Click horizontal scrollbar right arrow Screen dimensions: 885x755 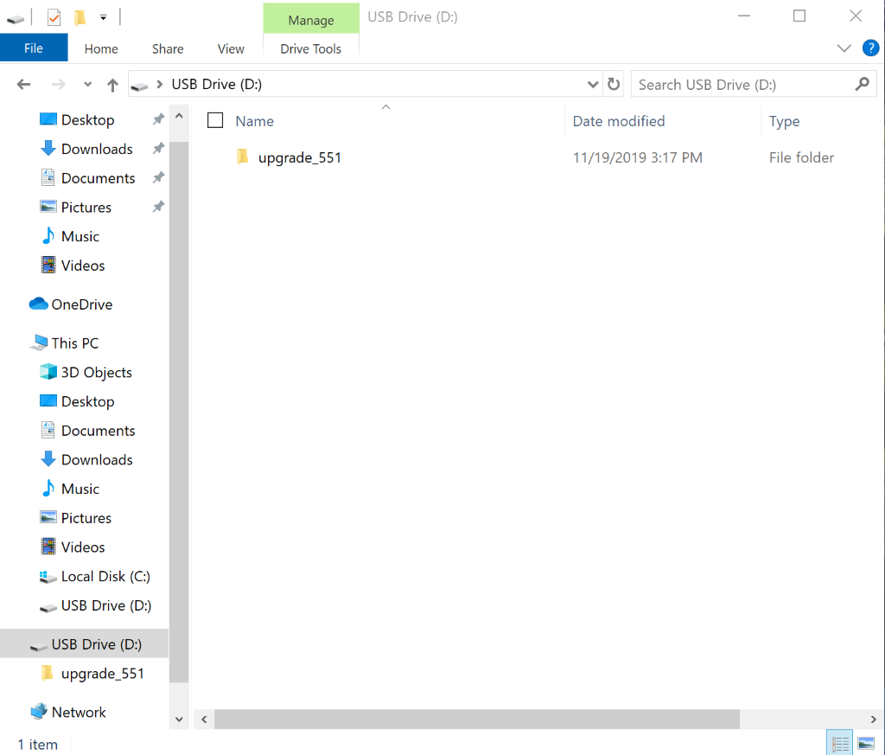(x=873, y=720)
